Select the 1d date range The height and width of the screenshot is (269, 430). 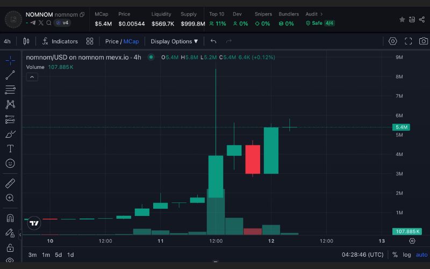[70, 254]
